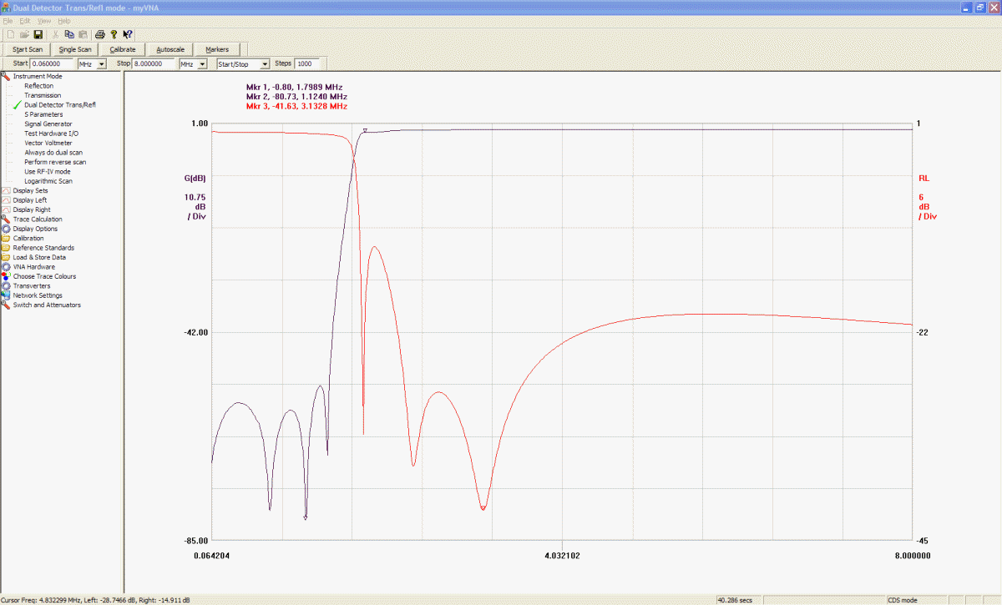Click the Calibrate button
Viewport: 1002px width, 605px height.
123,49
